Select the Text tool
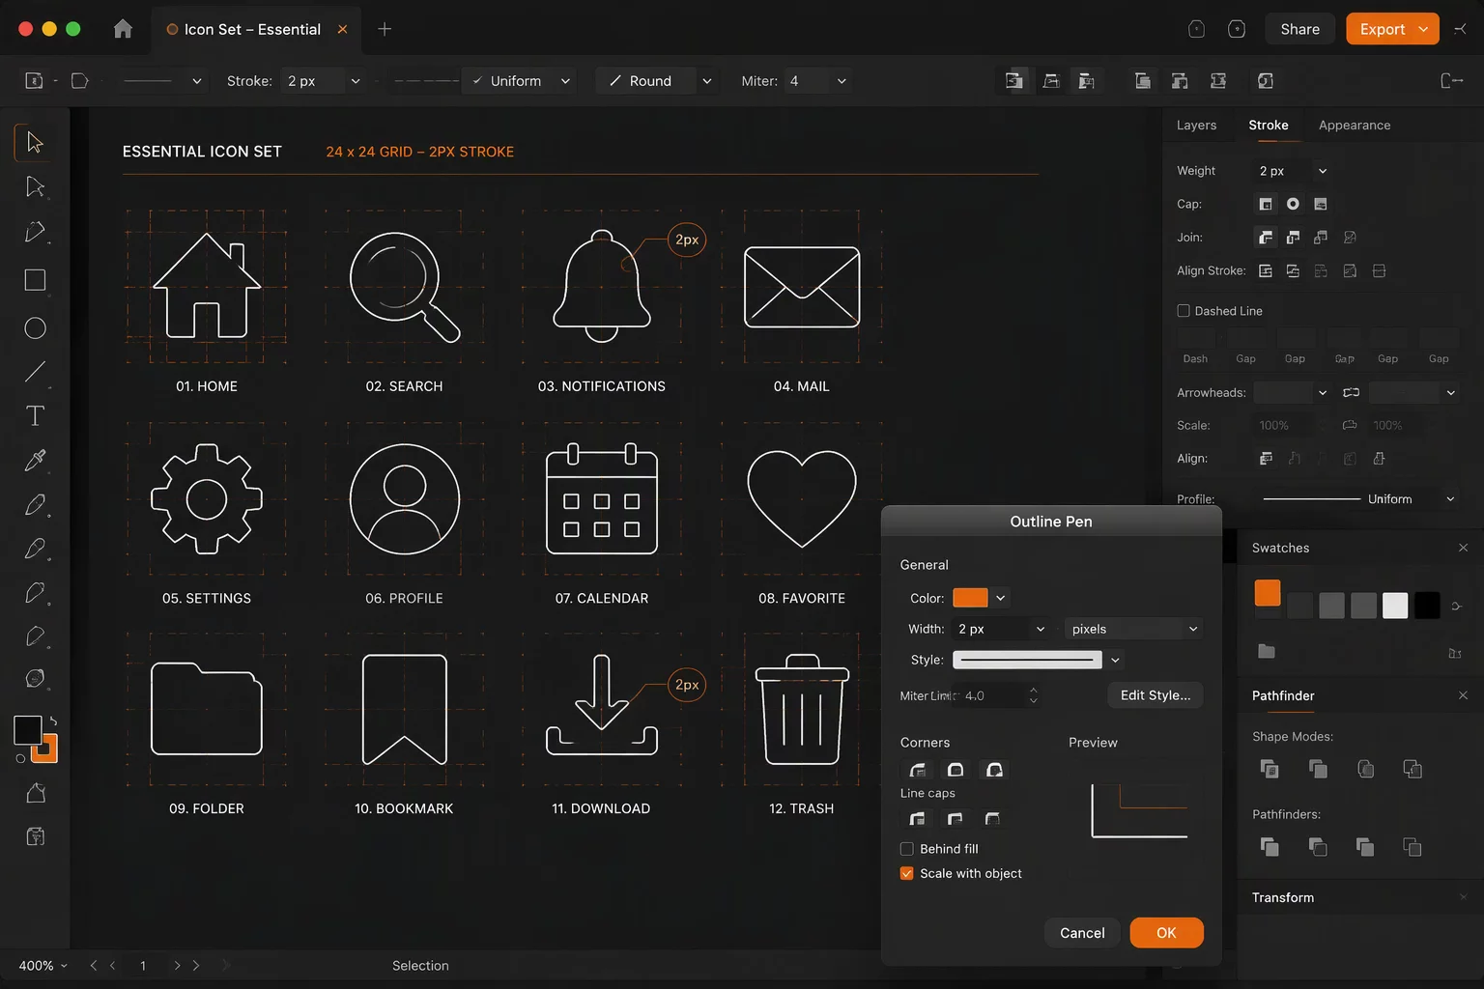 pos(35,416)
